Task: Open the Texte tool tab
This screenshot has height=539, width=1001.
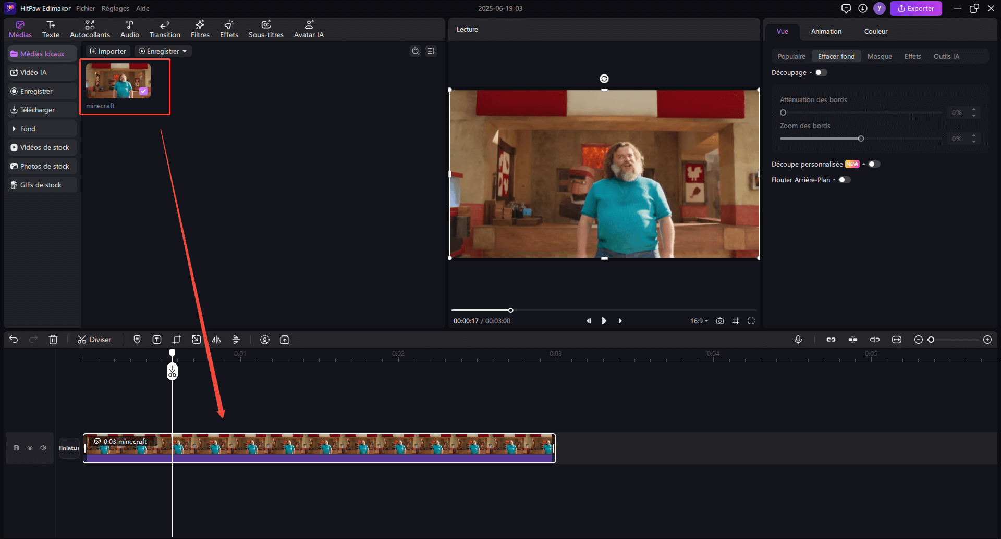Action: (51, 29)
